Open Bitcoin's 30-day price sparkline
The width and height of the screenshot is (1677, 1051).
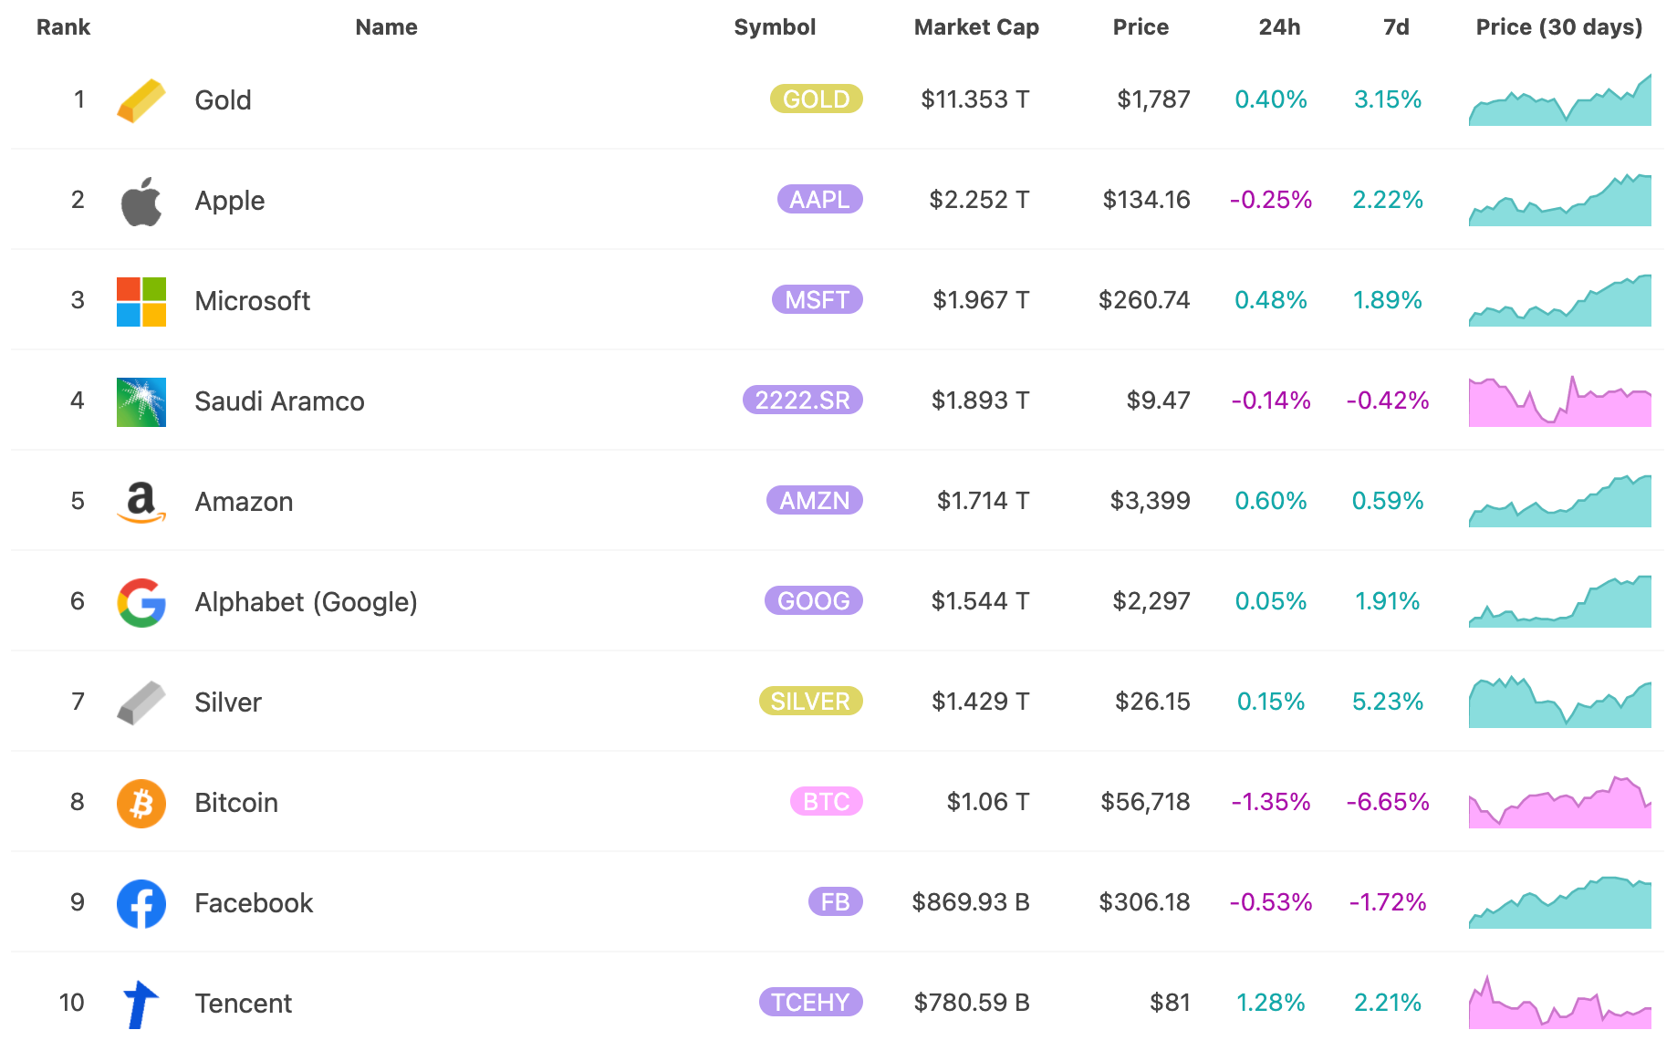(1559, 803)
